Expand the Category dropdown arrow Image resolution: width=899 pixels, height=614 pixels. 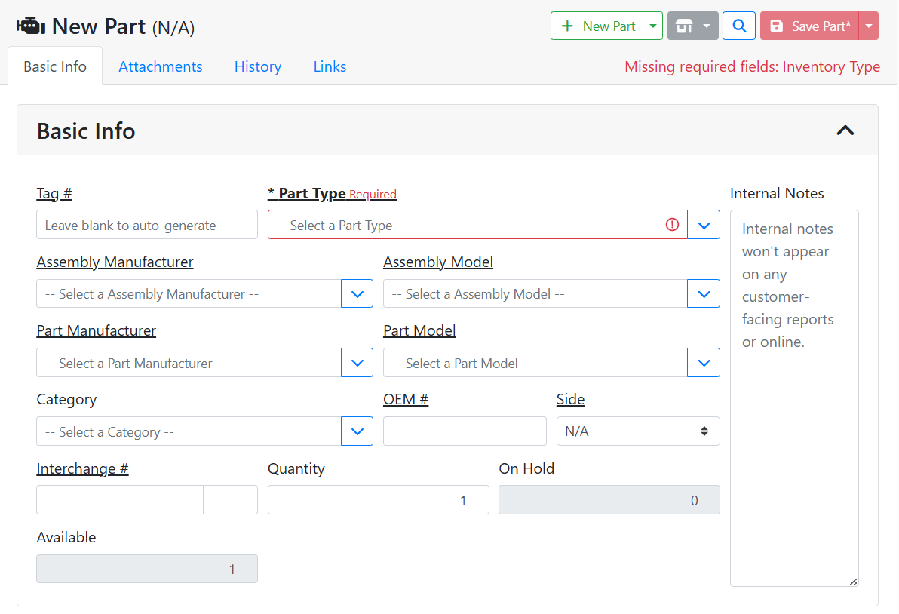pos(357,431)
